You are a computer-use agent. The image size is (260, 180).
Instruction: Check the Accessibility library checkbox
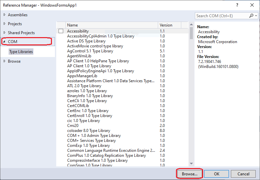[x=61, y=31]
